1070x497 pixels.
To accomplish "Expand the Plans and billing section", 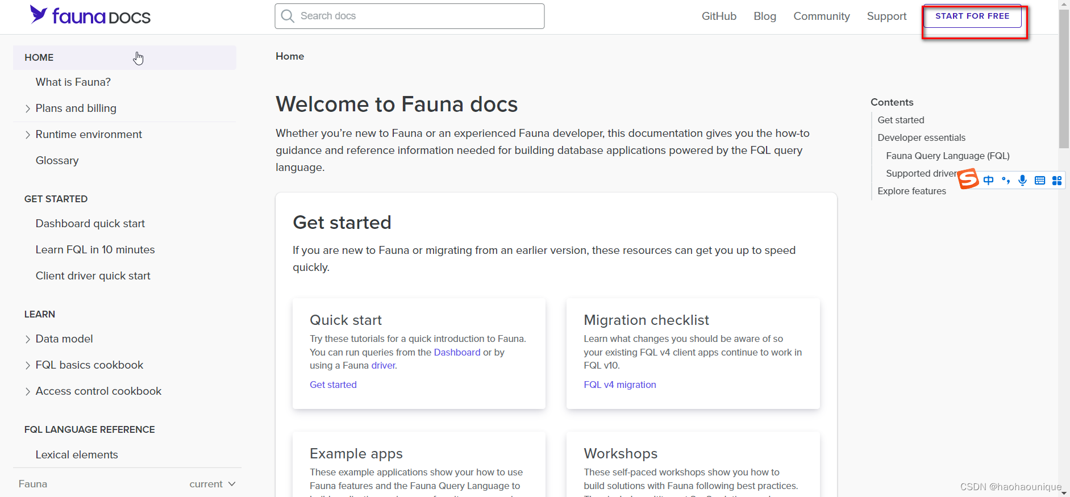I will click(28, 108).
